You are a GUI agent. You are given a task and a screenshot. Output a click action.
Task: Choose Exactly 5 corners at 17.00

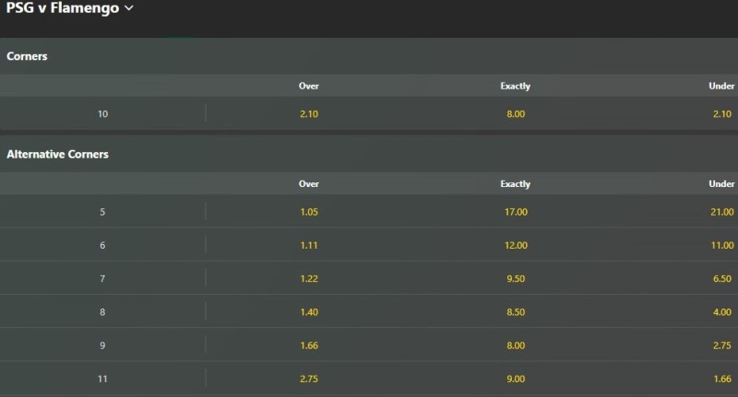coord(516,212)
